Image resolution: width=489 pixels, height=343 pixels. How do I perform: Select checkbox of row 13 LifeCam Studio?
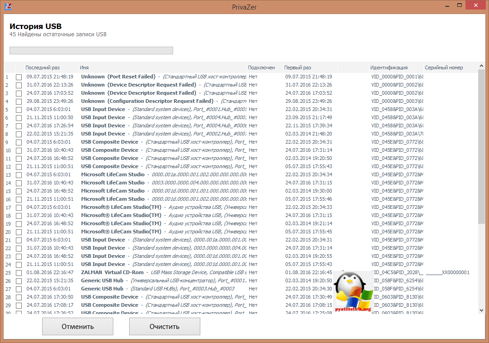(x=19, y=175)
